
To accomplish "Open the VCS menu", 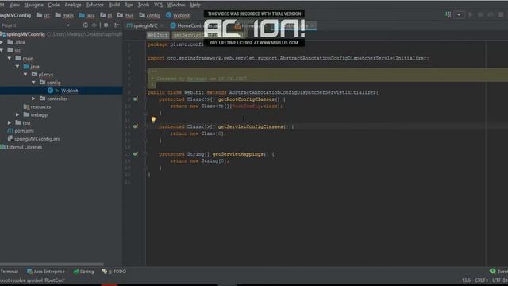I will [159, 5].
